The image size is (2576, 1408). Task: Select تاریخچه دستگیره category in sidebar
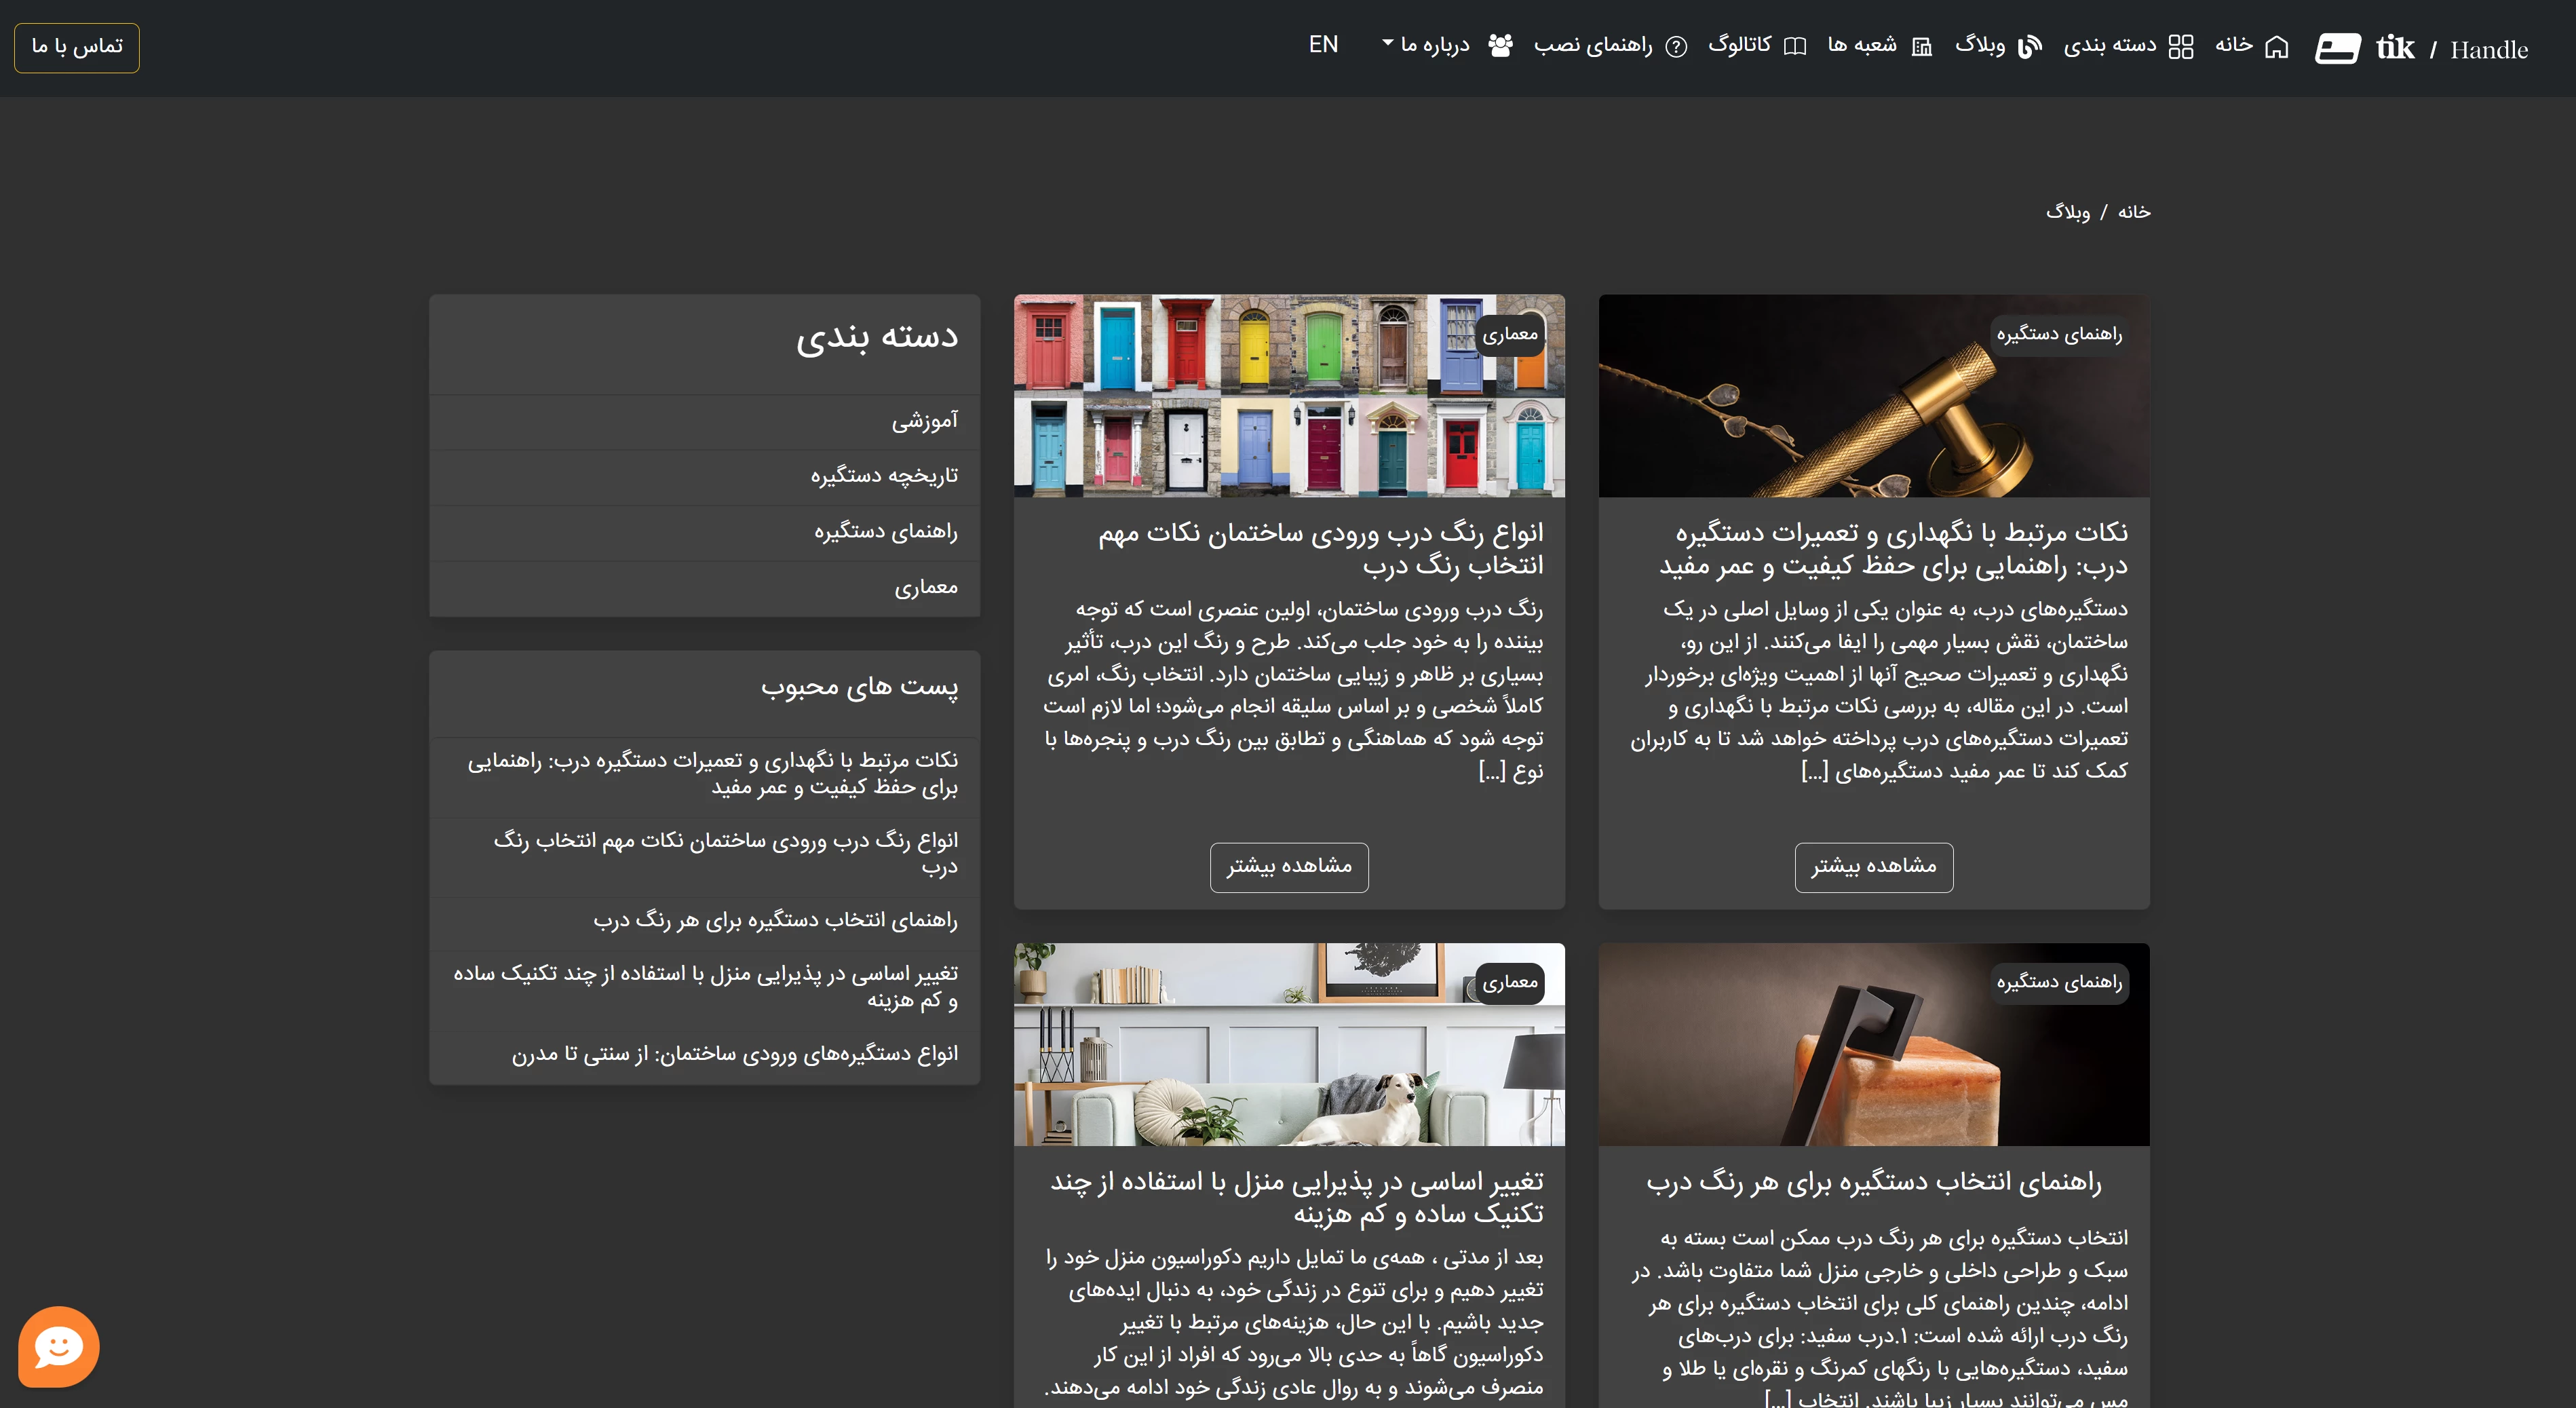[884, 476]
